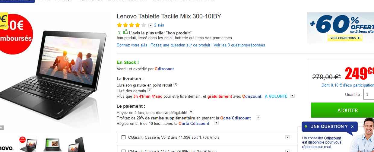Click the Quantité input field
Screen dimensions: 374x152
[369, 94]
